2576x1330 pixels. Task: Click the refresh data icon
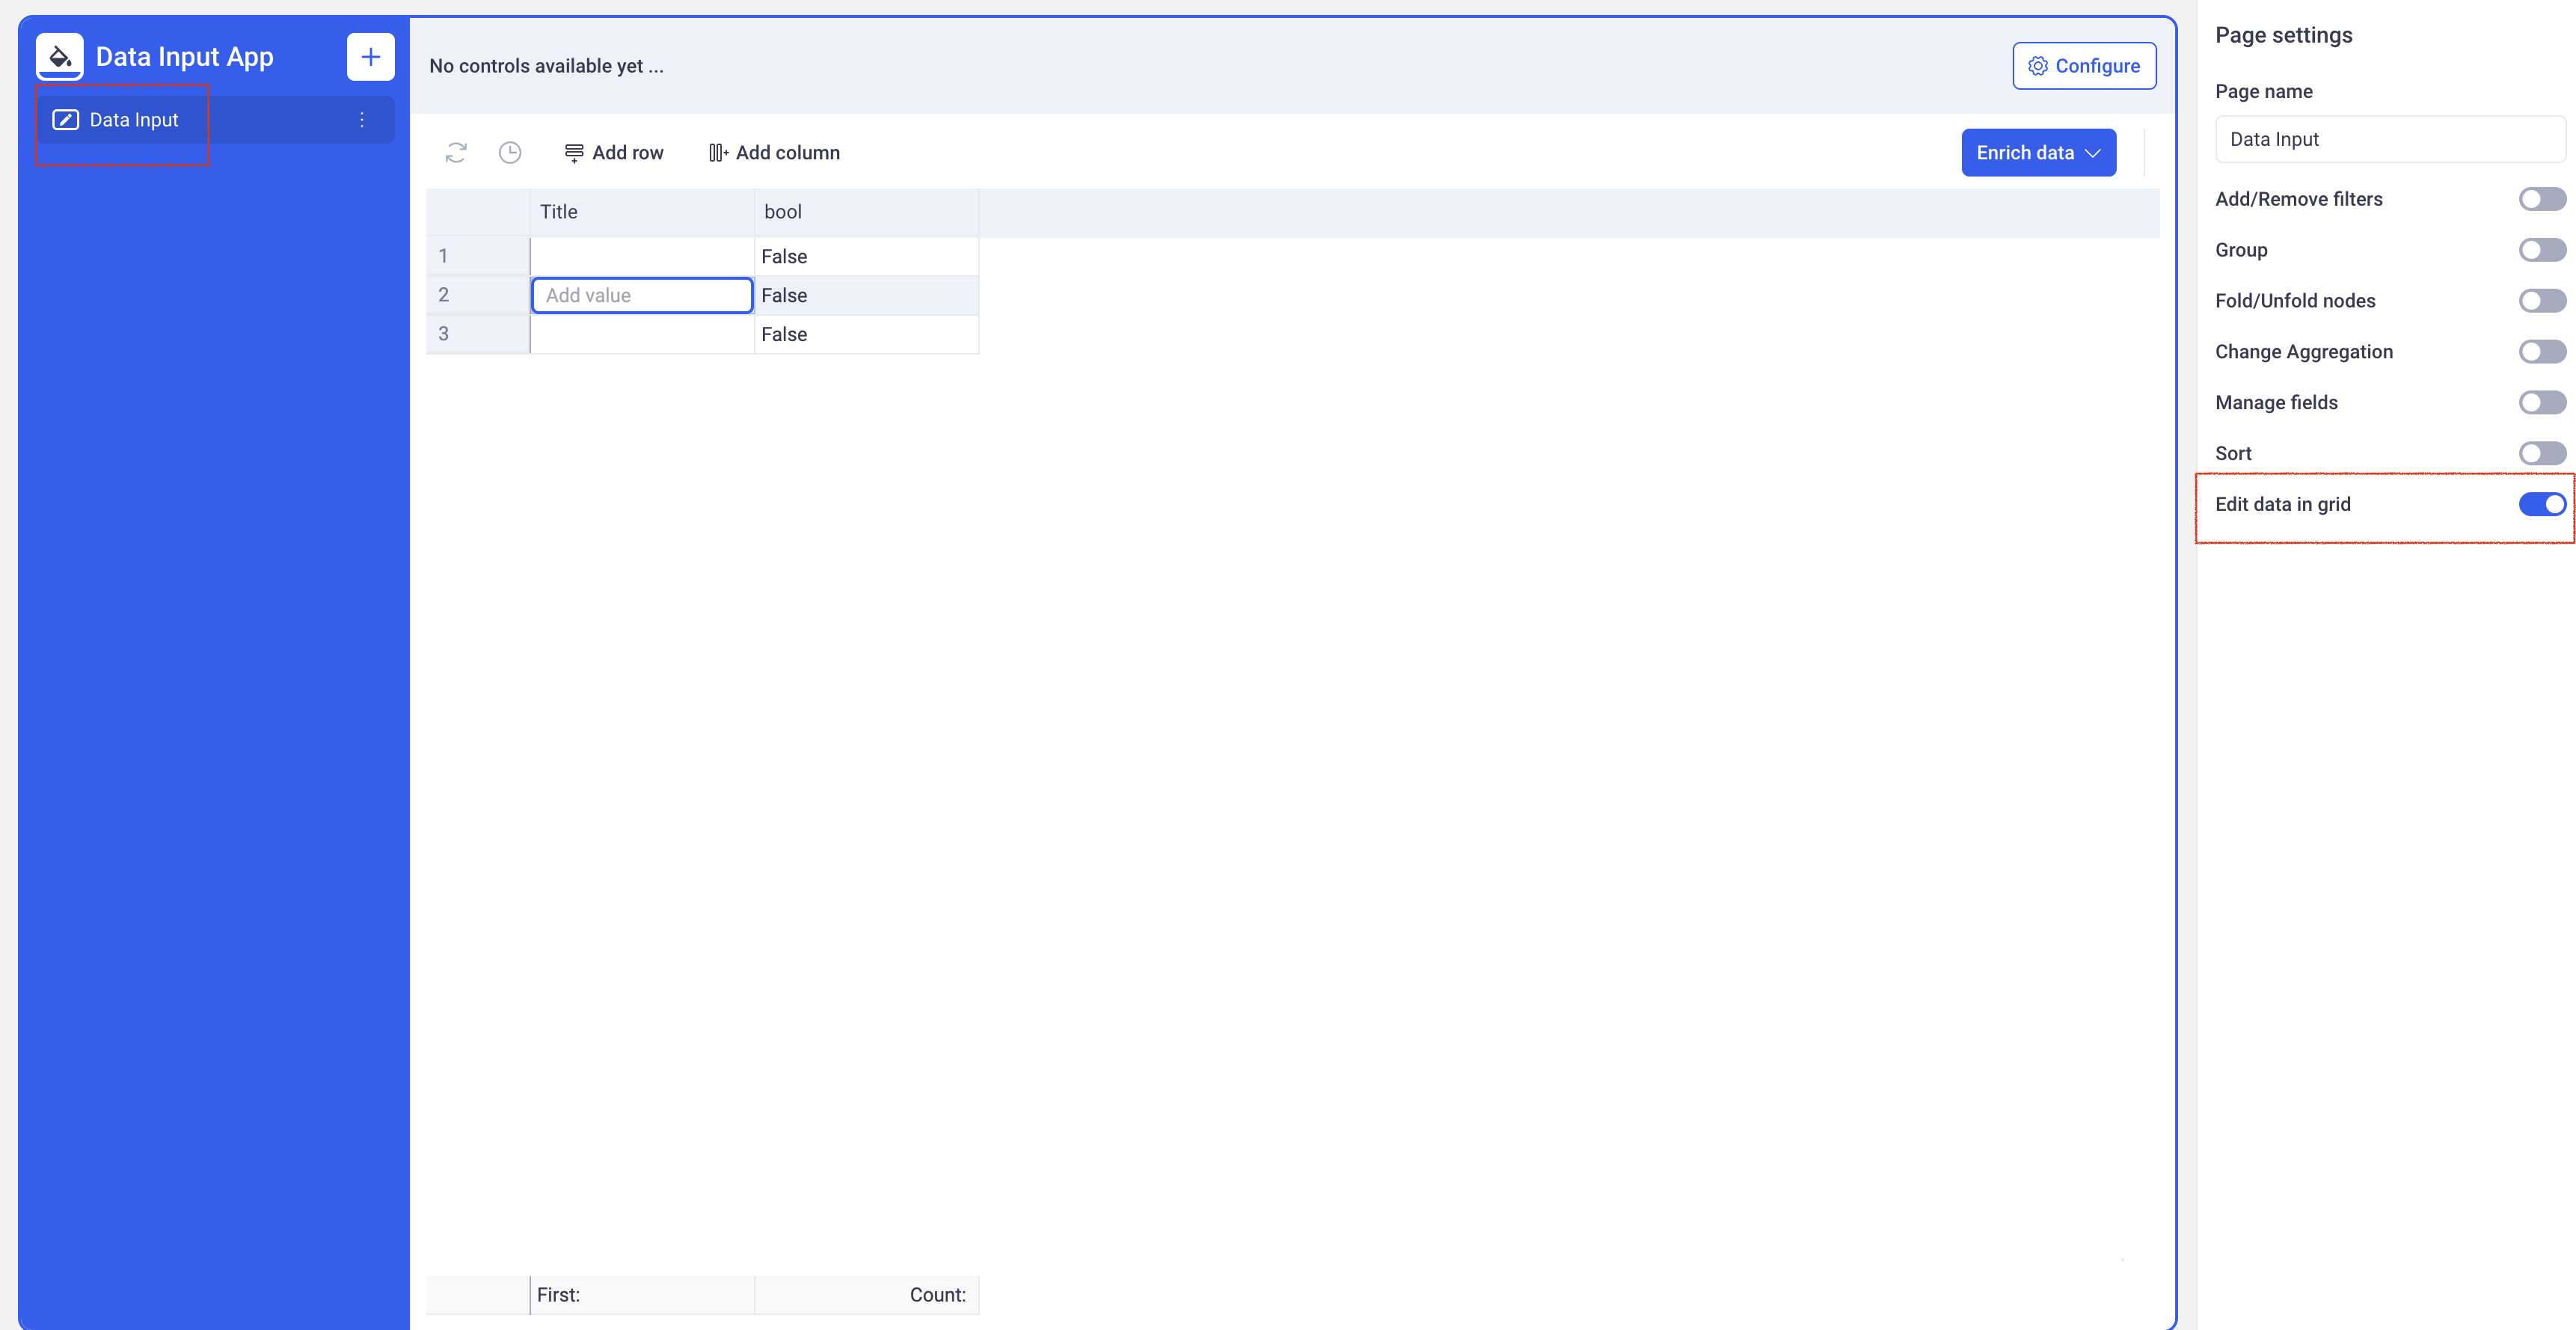(x=456, y=152)
